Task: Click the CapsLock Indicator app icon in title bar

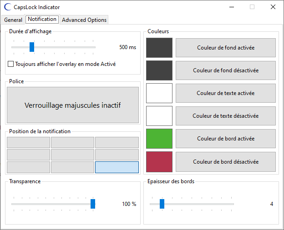Action: 8,7
